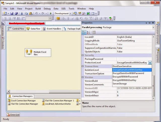Open the Development configuration dropdown
The height and width of the screenshot is (122, 161).
pos(70,13)
